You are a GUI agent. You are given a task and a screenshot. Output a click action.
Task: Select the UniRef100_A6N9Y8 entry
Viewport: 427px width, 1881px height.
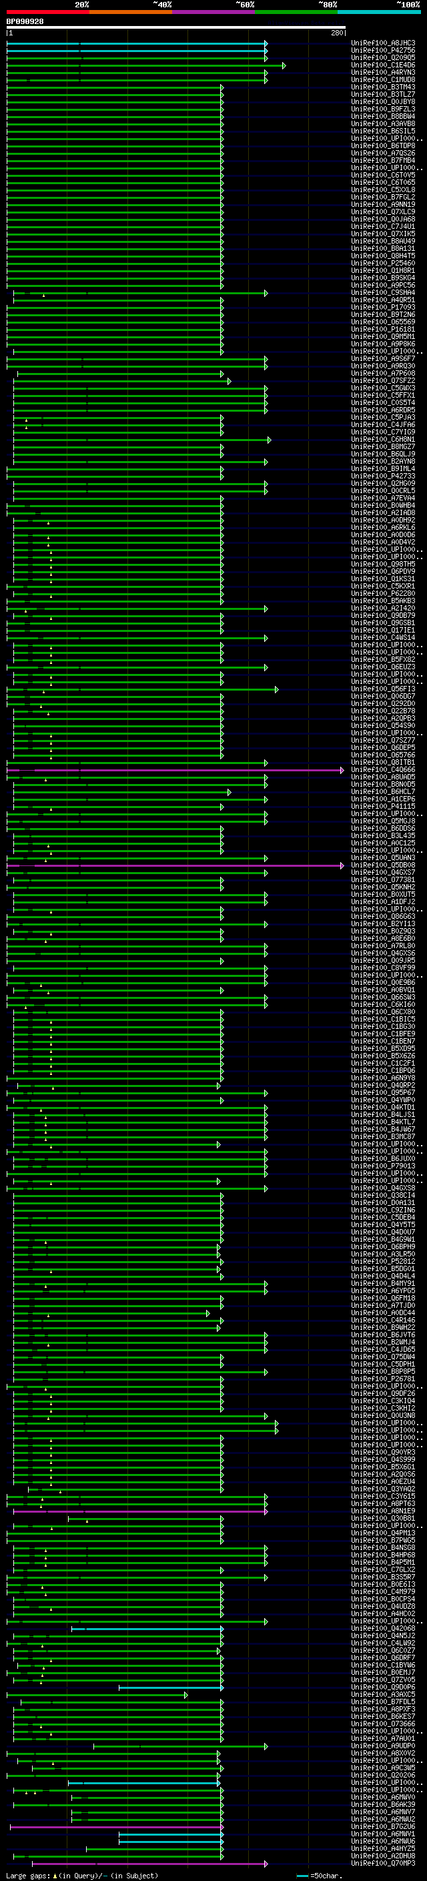click(383, 1078)
